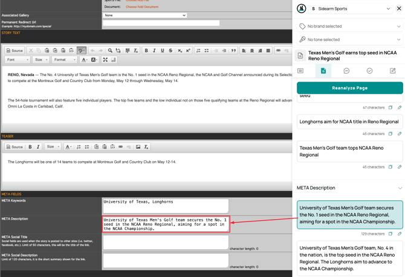The image size is (405, 277).
Task: Open the Associated Gallery dropdown
Action: (144, 15)
